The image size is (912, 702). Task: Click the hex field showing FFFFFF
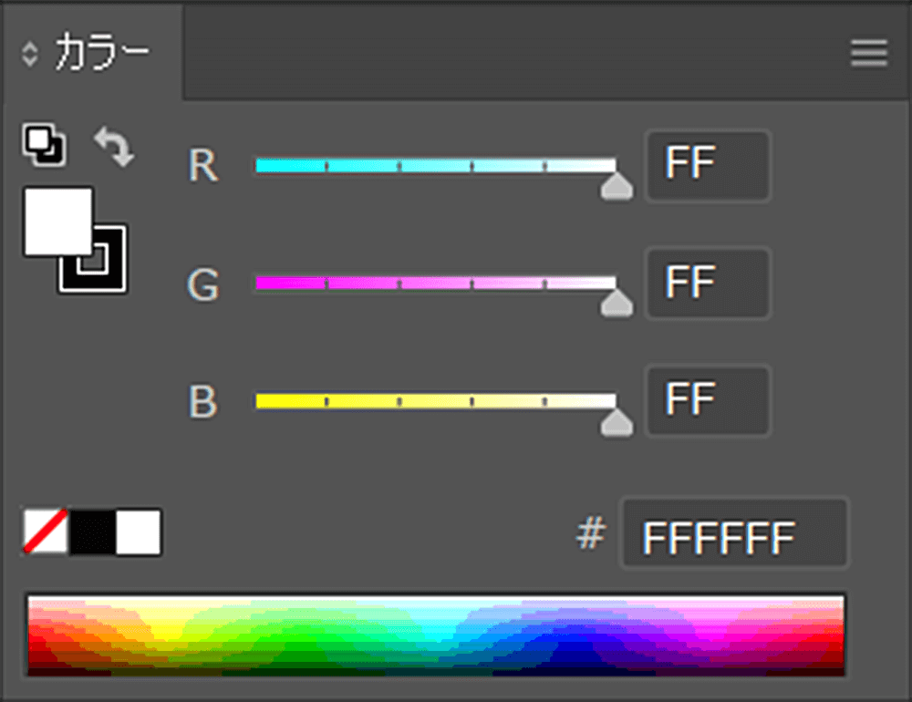tap(734, 532)
